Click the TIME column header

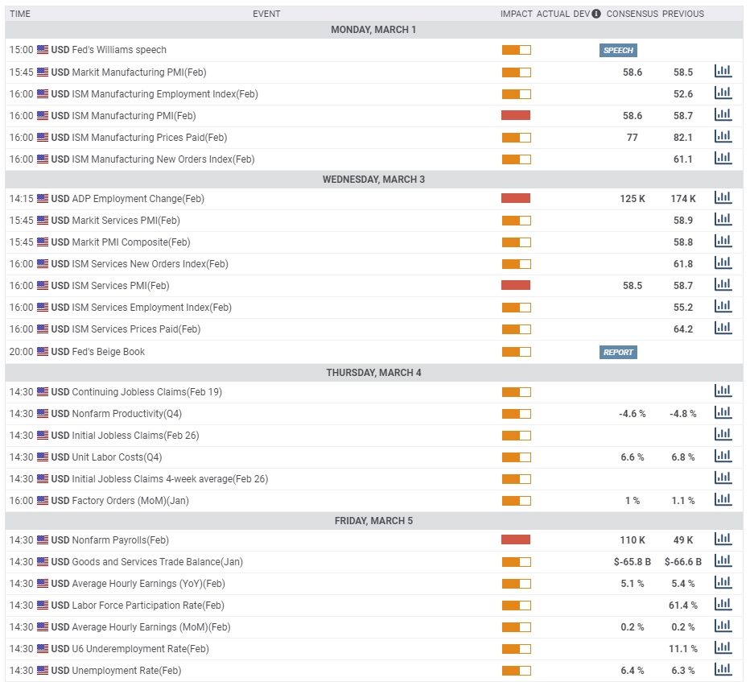tap(20, 14)
